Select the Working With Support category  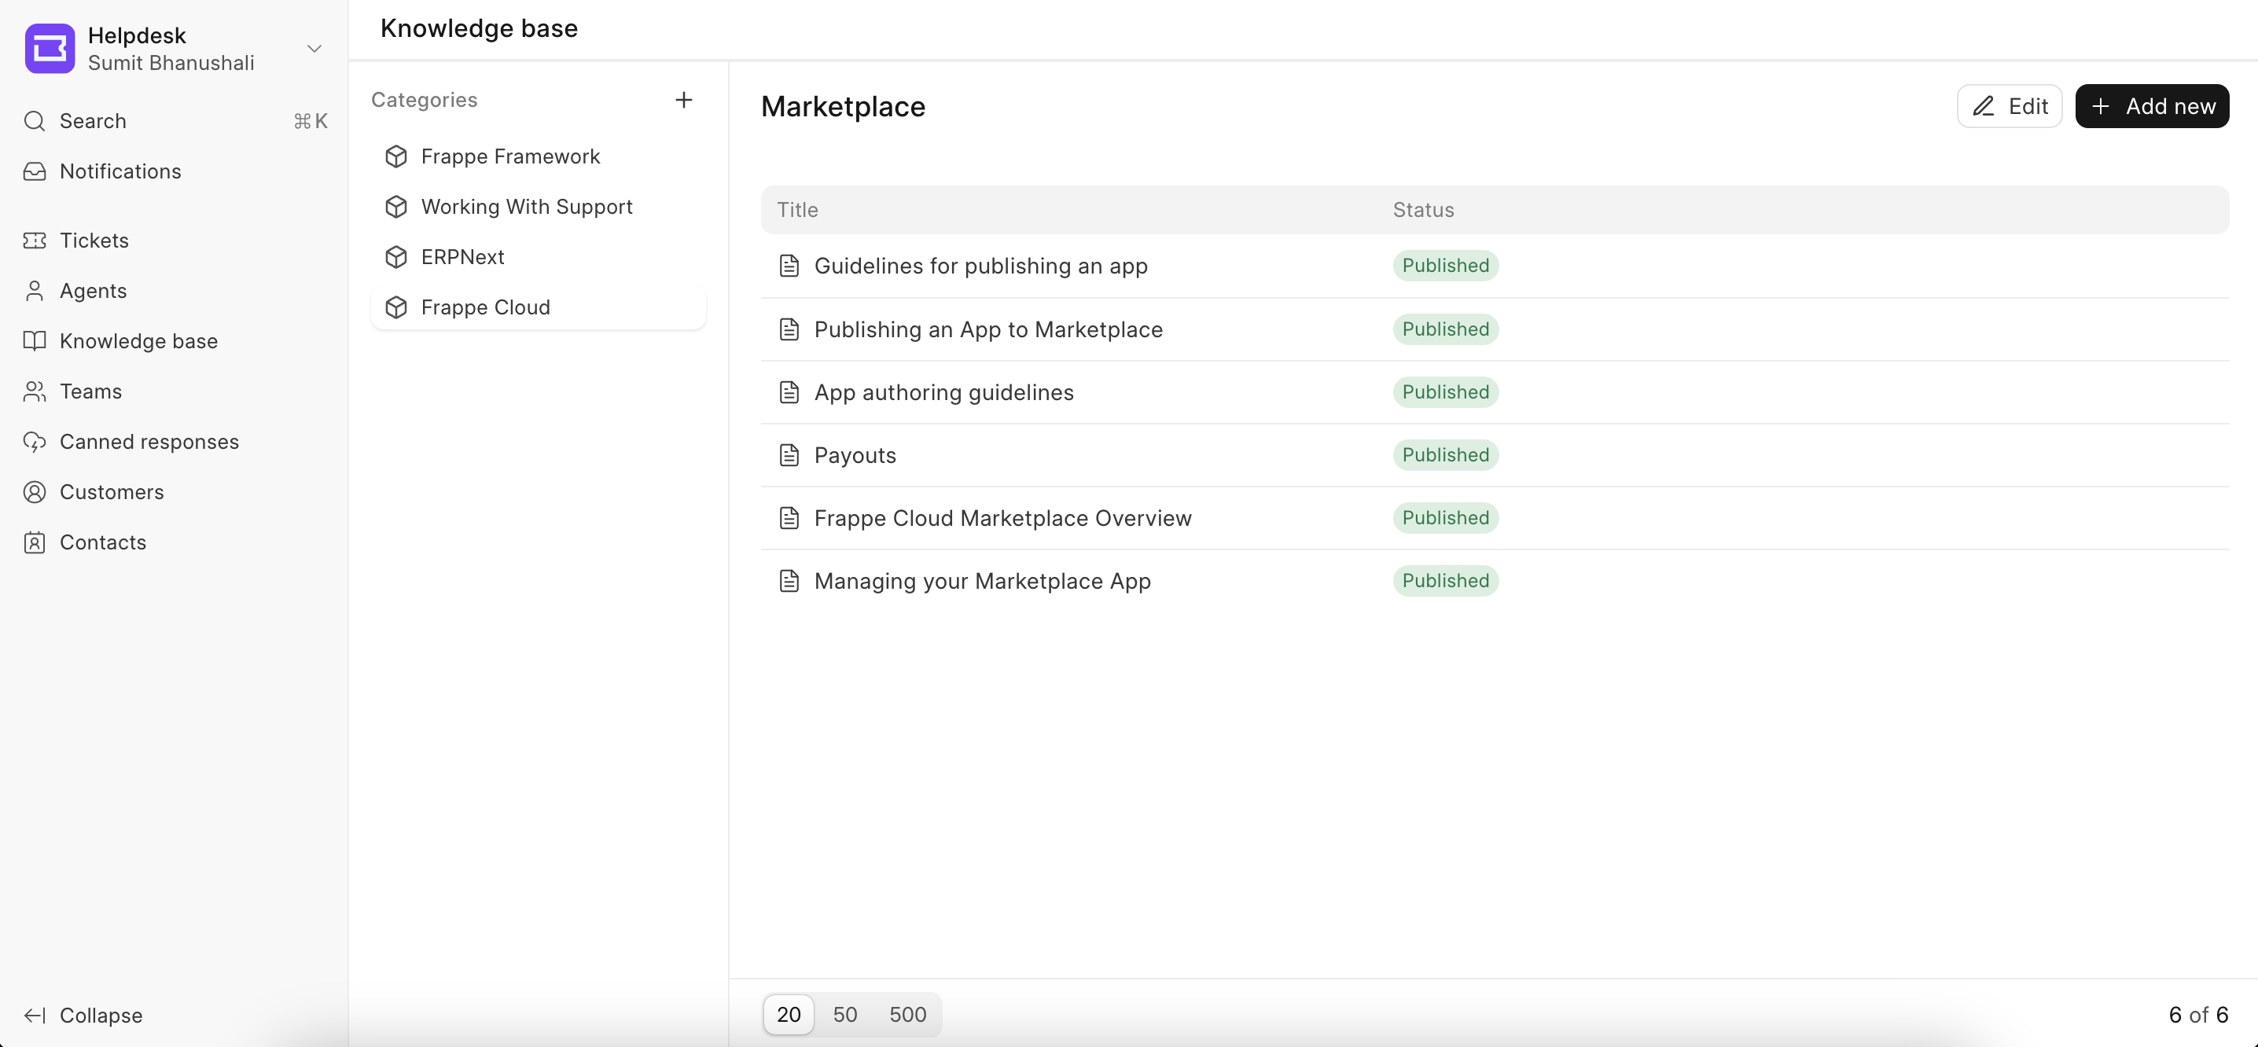[x=527, y=206]
